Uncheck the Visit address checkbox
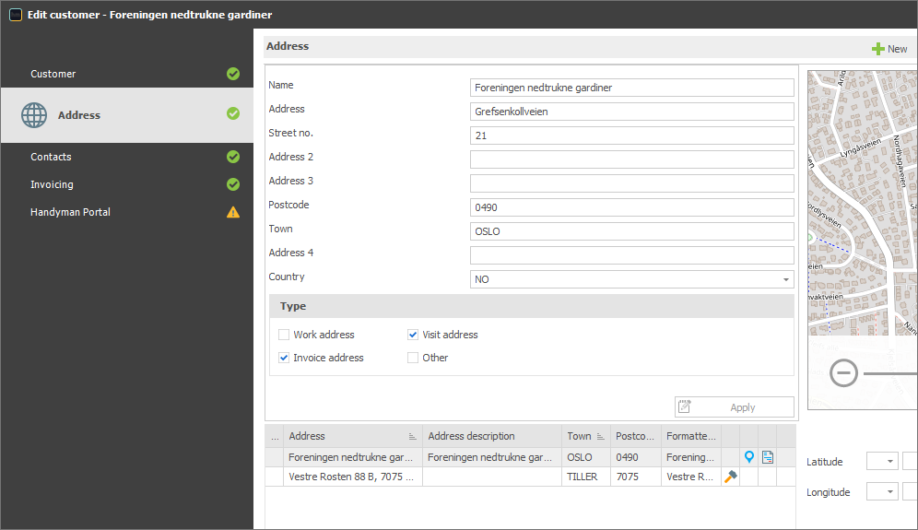This screenshot has height=530, width=918. [x=413, y=335]
